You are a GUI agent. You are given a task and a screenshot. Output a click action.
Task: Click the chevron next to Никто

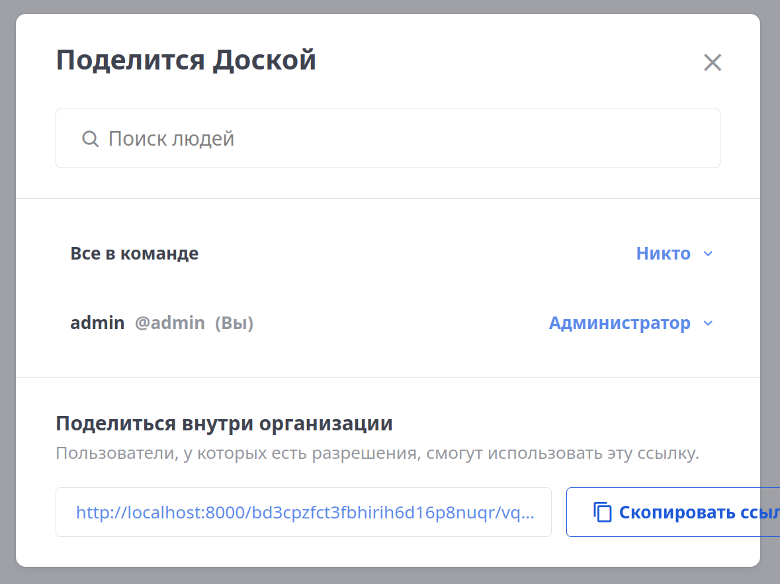coord(708,254)
